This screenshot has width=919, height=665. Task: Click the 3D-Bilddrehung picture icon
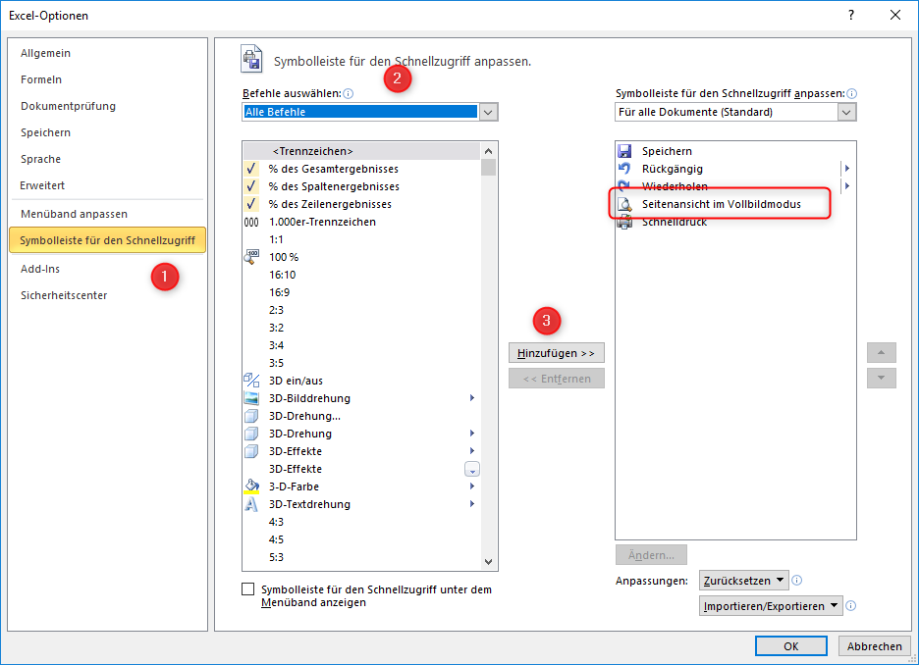(251, 398)
